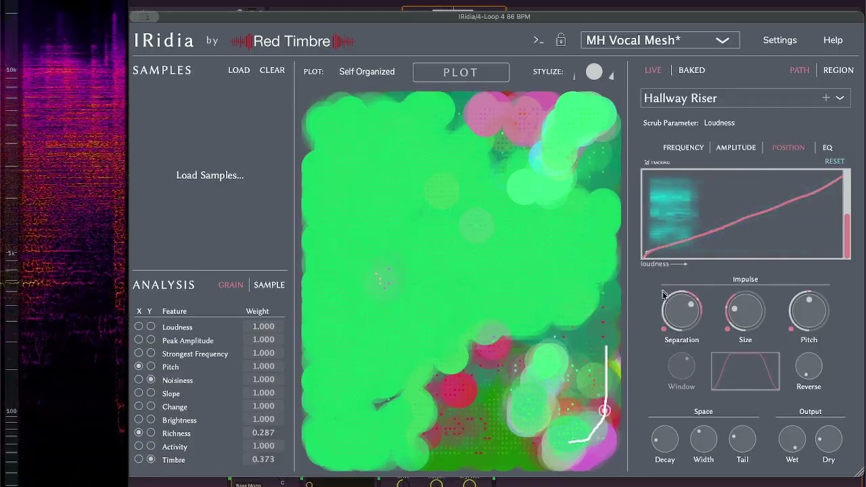
Task: Click RESET above the position graph
Action: [834, 162]
